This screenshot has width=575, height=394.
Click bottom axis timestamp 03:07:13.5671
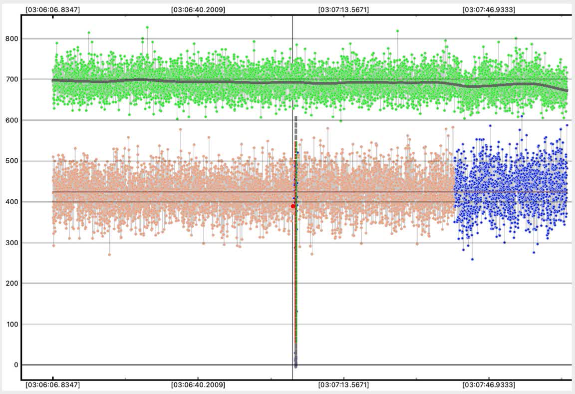[x=343, y=385]
